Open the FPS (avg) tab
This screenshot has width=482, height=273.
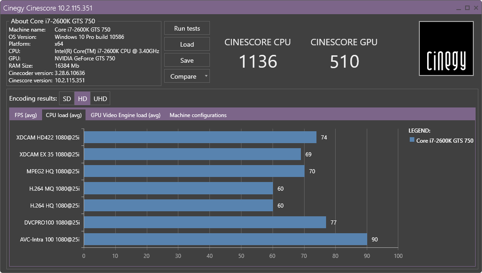(x=26, y=115)
